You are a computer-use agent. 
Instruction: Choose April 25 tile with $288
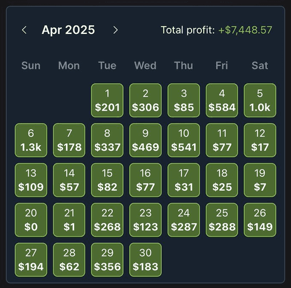point(222,220)
